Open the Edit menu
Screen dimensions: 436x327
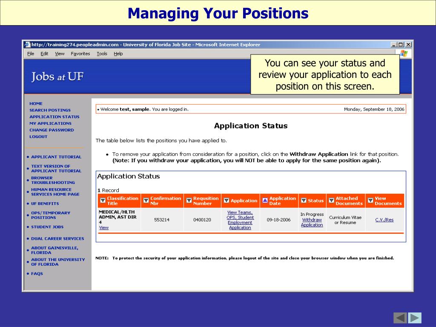tap(44, 54)
